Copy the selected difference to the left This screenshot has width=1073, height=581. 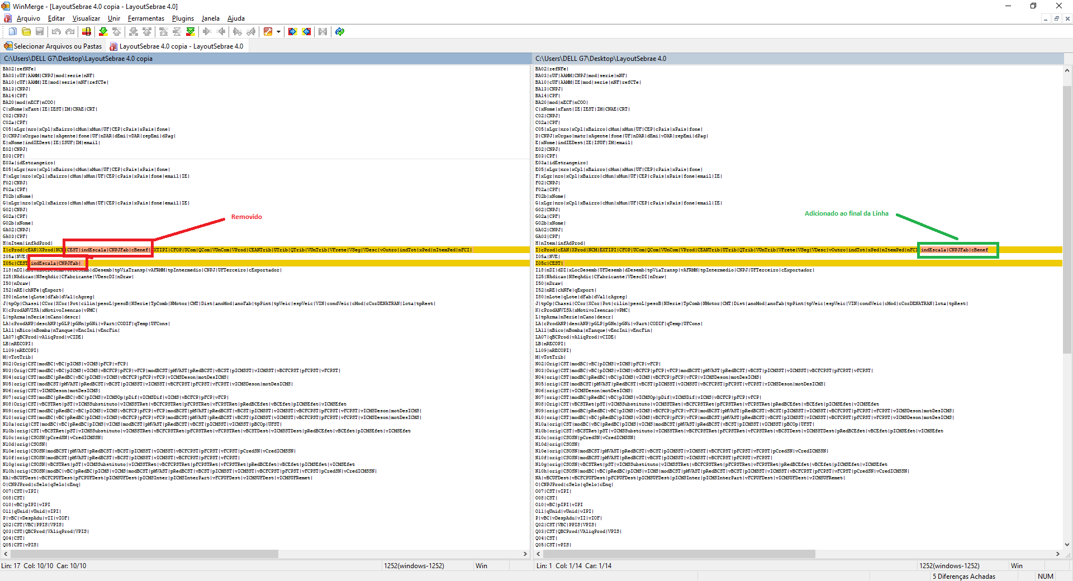[x=221, y=32]
